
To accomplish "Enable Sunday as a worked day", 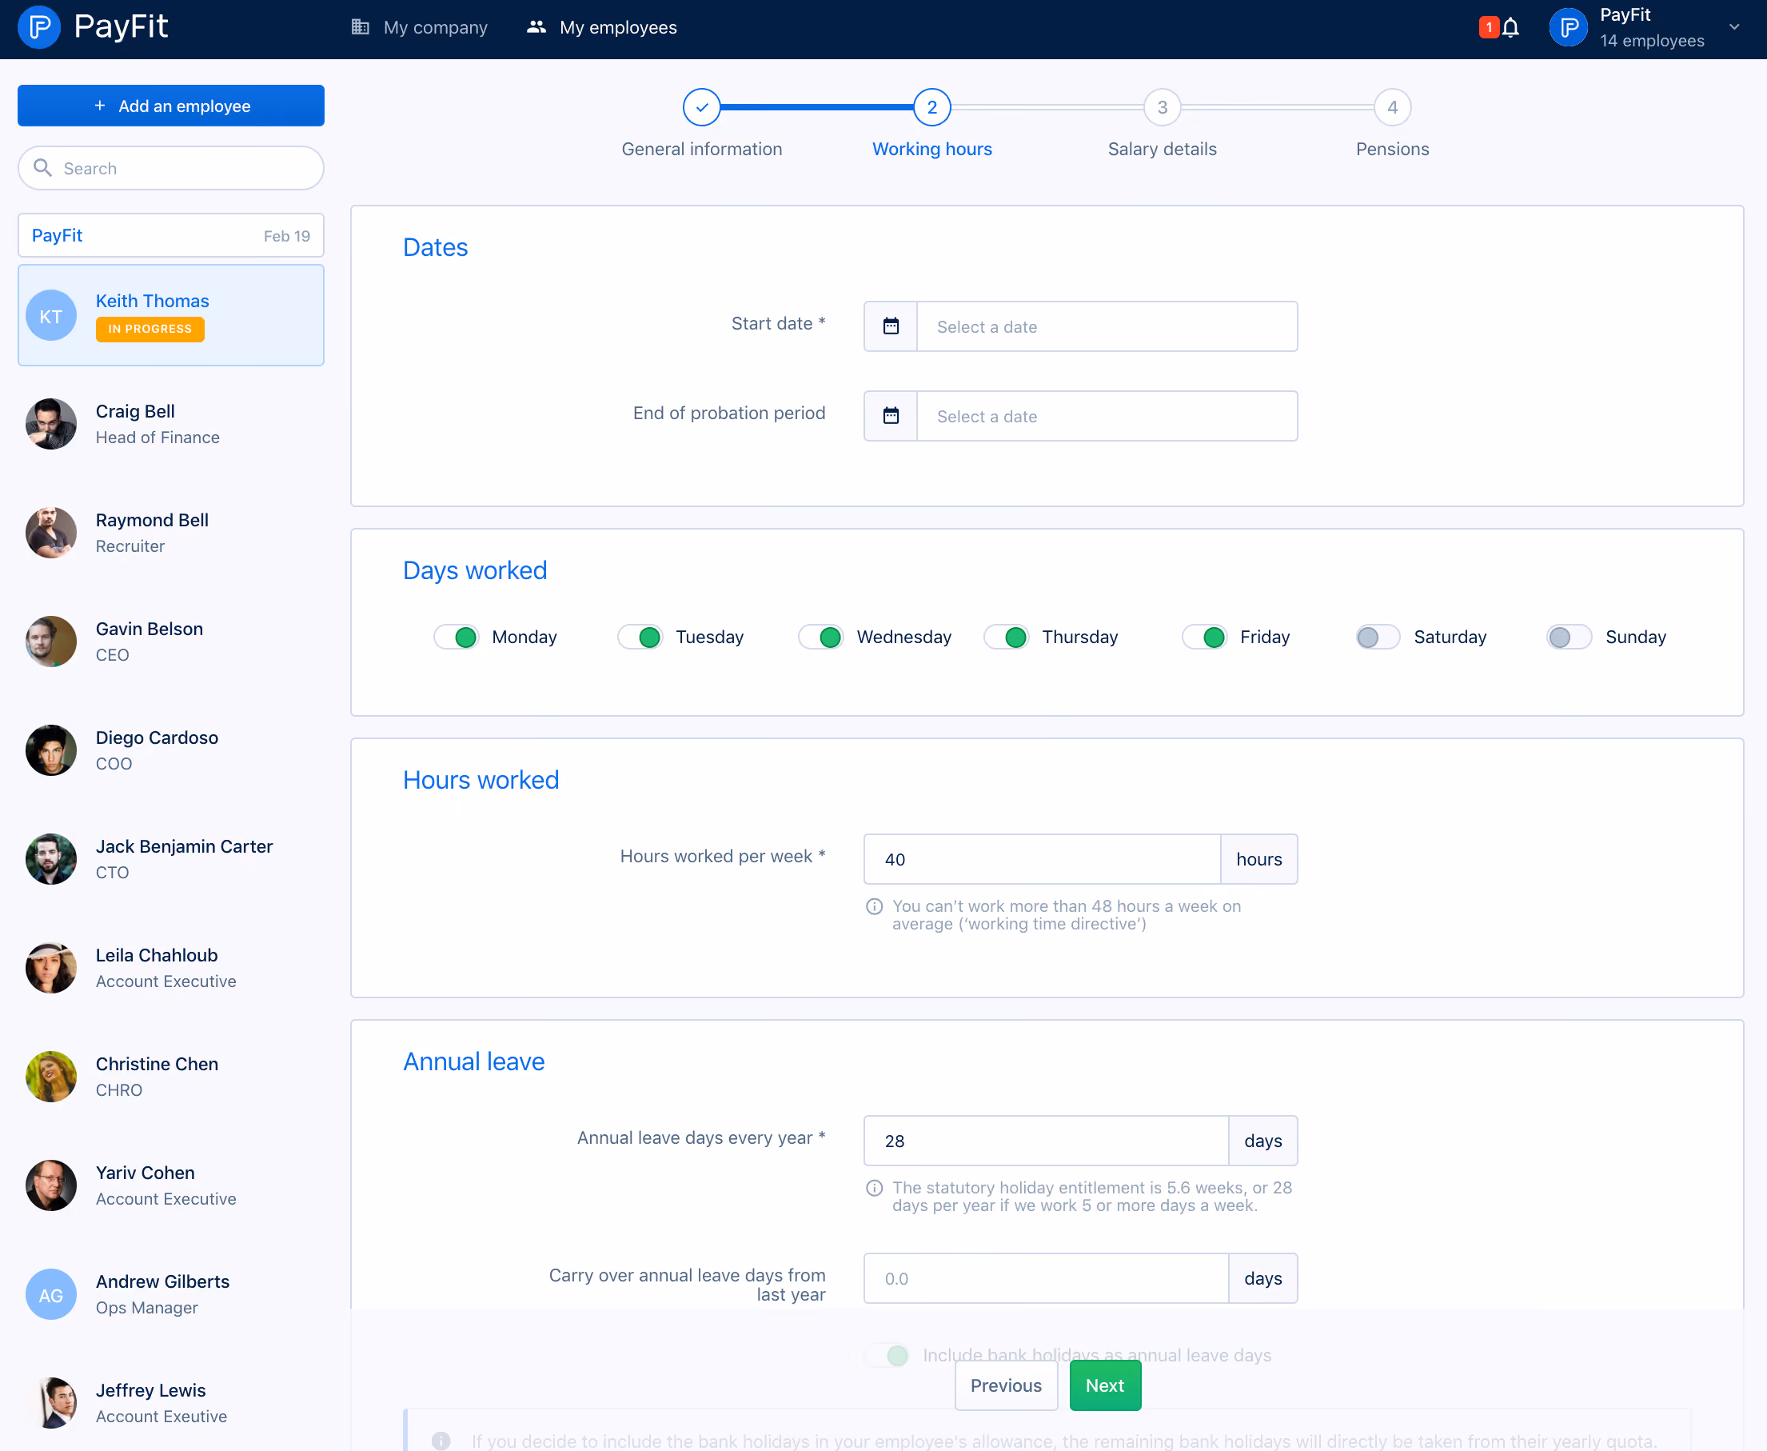I will tap(1569, 637).
